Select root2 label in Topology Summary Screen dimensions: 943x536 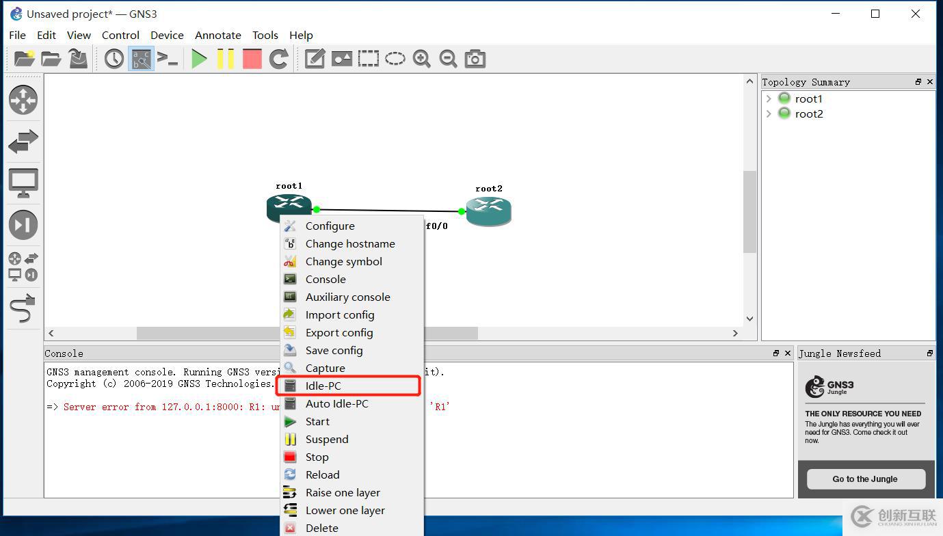[809, 113]
